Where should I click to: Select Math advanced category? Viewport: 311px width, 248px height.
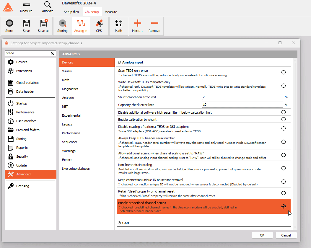(x=87, y=80)
